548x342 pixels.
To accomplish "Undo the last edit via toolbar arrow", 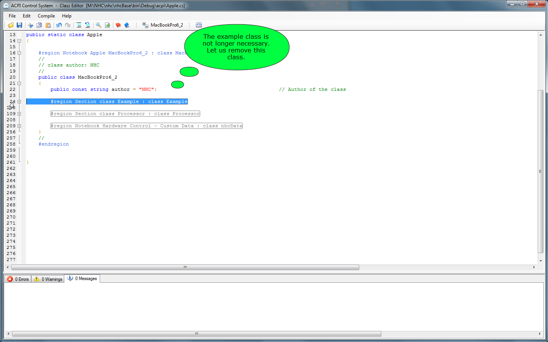I will 59,25.
